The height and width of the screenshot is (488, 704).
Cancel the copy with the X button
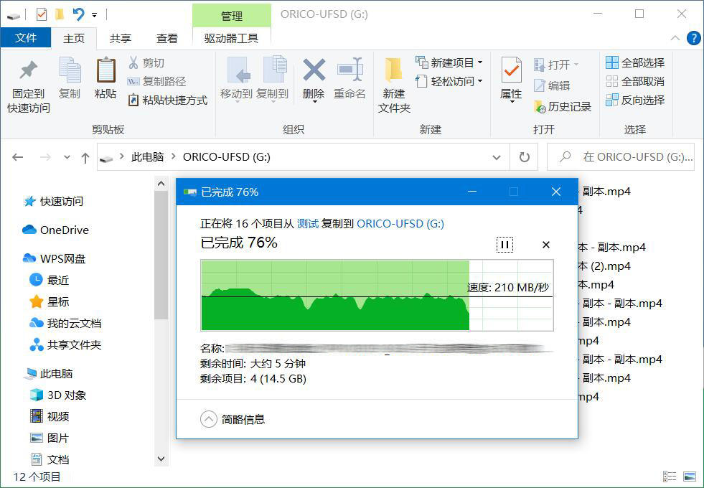(546, 245)
